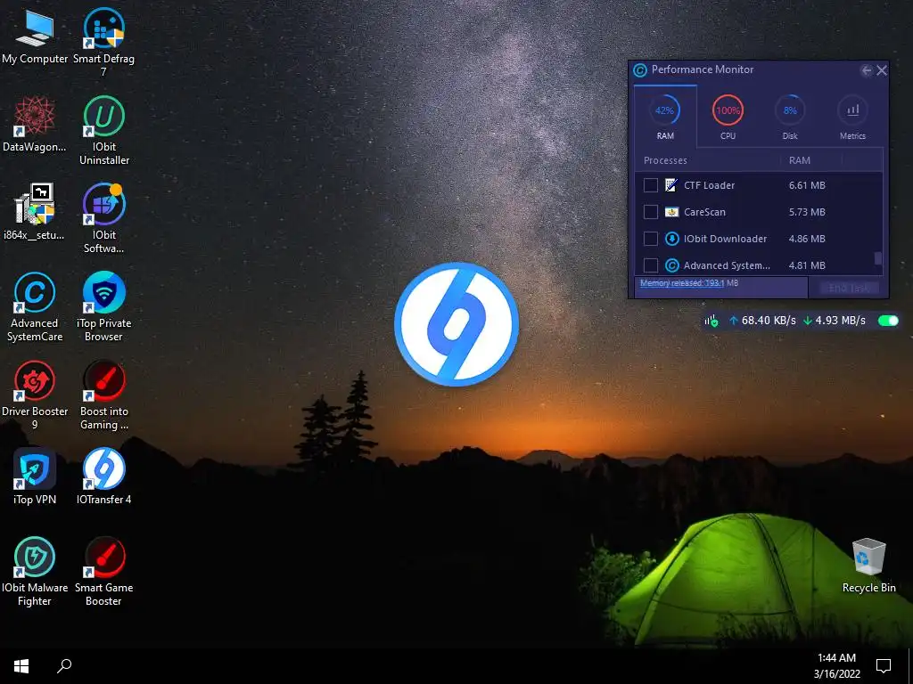Open the DataWagon desktop shortcut
Screen dimensions: 913x684
(x=35, y=125)
